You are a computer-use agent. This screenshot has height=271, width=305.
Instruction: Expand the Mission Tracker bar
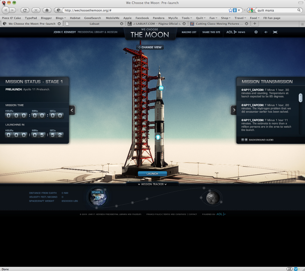tap(152, 184)
